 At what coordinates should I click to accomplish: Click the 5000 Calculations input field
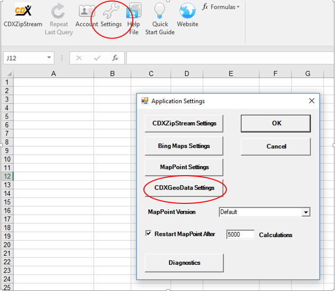pyautogui.click(x=241, y=234)
